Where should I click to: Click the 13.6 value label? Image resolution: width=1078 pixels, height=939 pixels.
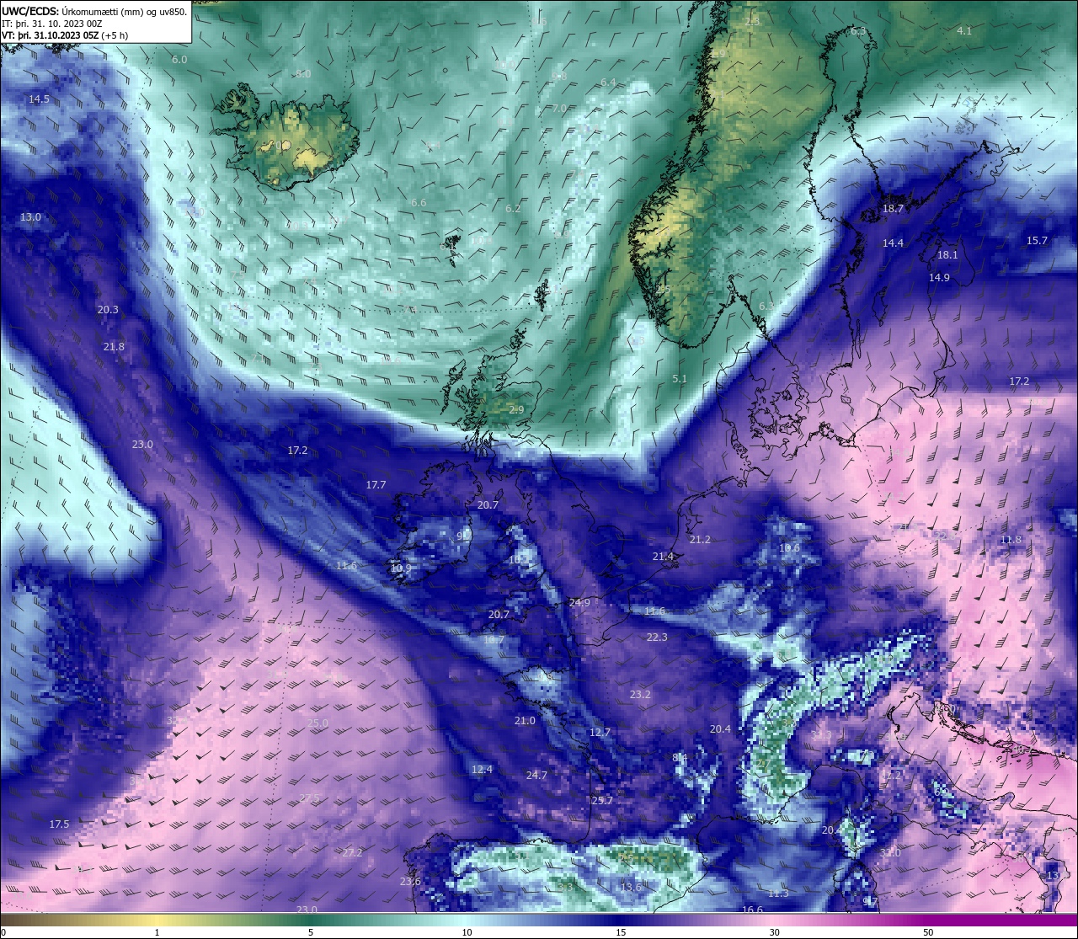click(631, 887)
